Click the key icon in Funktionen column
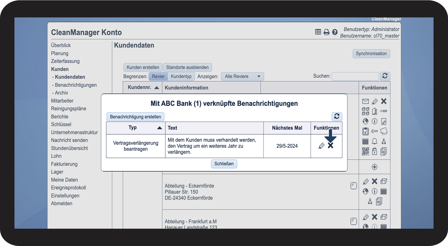This screenshot has height=246, width=448. coord(374,131)
